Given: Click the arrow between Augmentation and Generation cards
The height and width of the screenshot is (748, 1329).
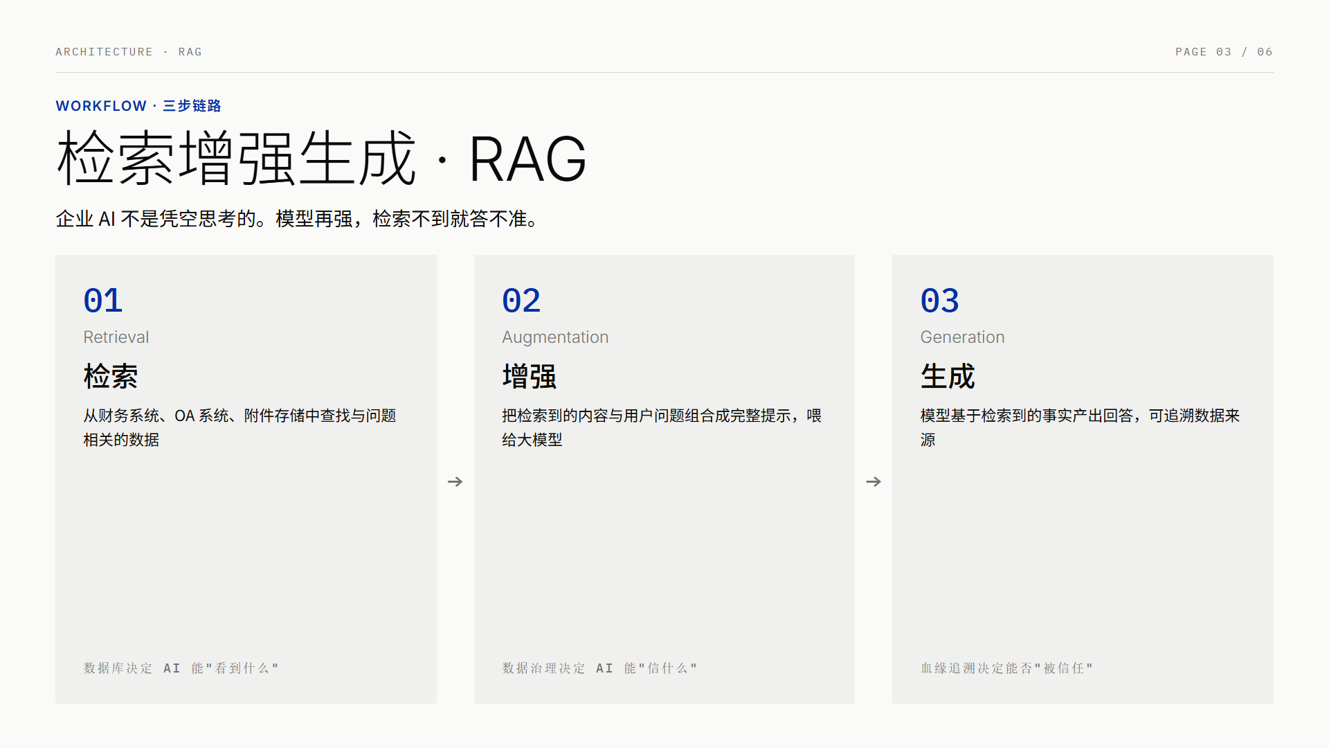Looking at the screenshot, I should [874, 481].
